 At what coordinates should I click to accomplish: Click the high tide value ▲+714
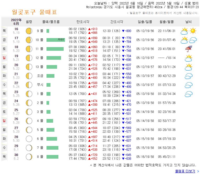[93, 146]
